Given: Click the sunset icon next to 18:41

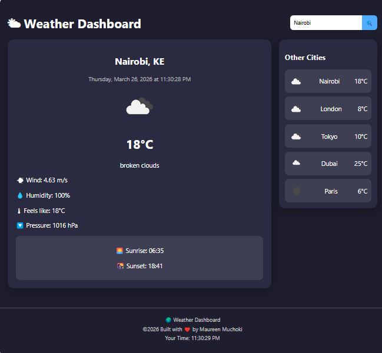Looking at the screenshot, I should 120,266.
